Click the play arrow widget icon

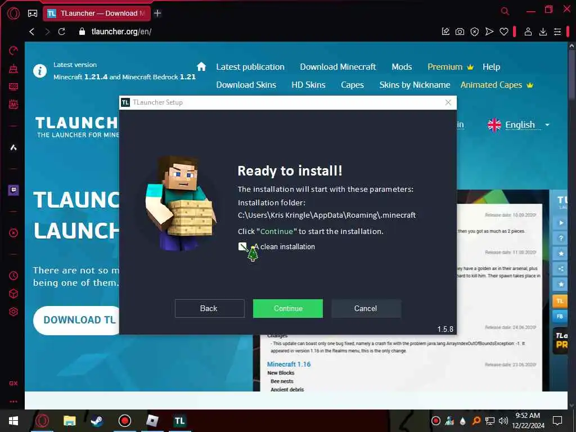[x=561, y=223]
